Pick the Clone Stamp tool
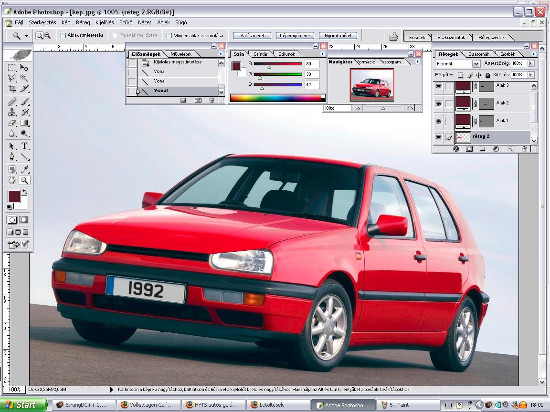This screenshot has width=550, height=412. point(12,113)
